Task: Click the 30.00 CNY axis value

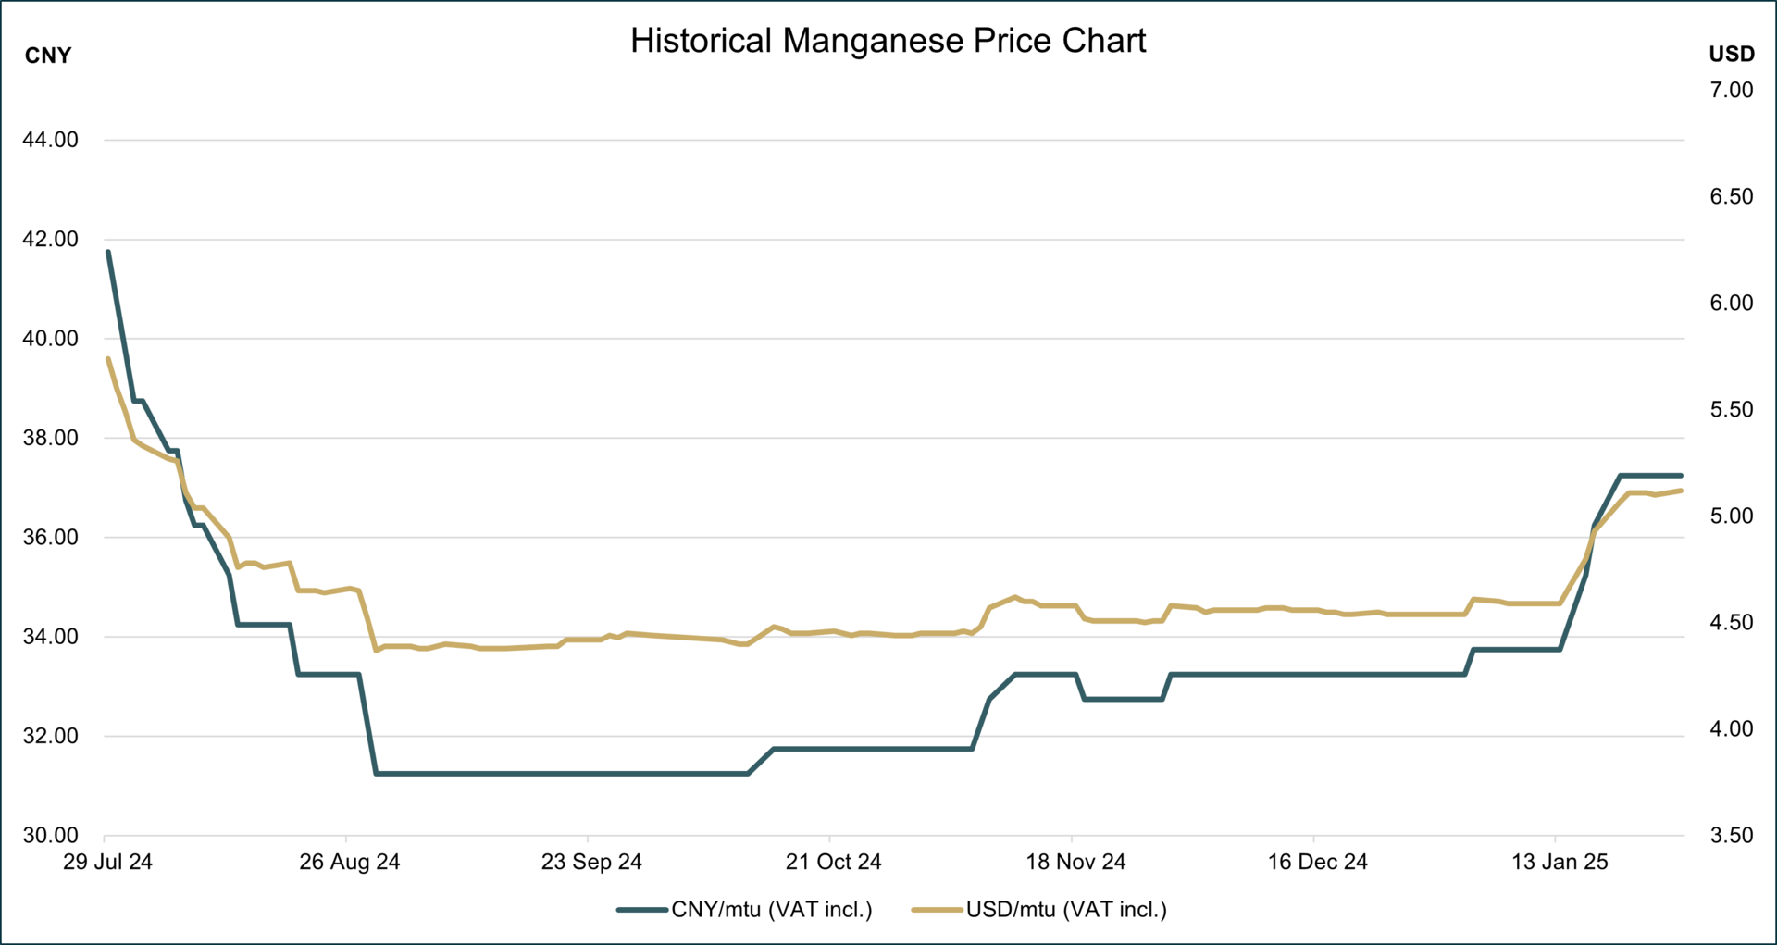Action: click(x=51, y=836)
